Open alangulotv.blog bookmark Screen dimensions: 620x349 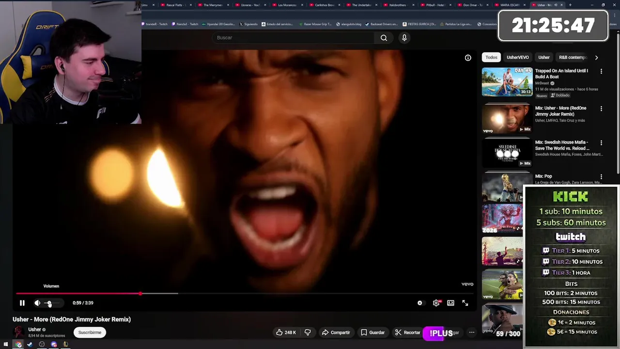click(349, 24)
